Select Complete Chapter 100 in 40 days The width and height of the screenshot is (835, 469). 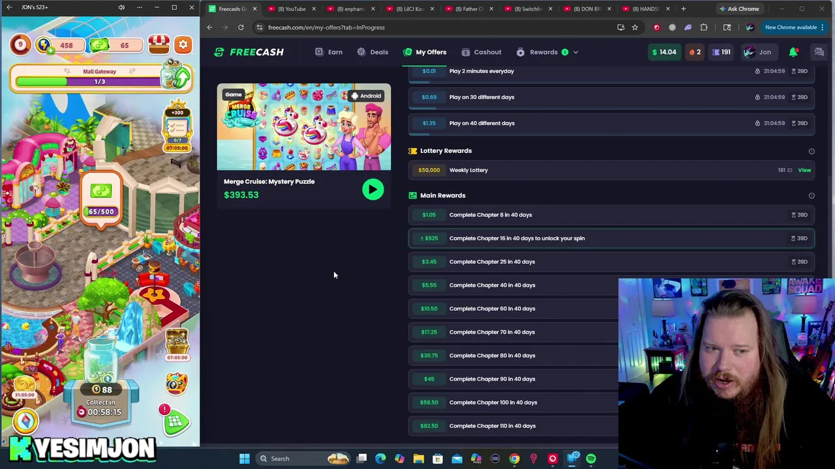click(513, 402)
